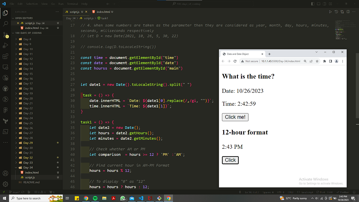Screen dimensions: 359x202
Task: Open the Run and Debug panel
Action: coord(5,45)
